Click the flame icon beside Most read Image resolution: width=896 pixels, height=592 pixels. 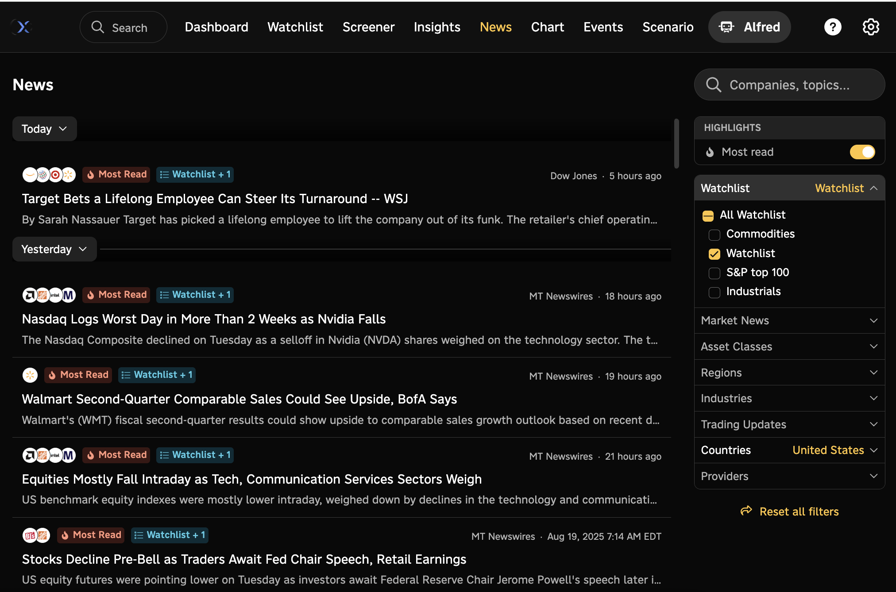[x=710, y=152]
